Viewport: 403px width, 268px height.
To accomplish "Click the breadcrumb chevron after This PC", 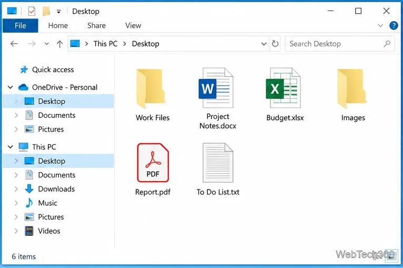I will (x=125, y=44).
